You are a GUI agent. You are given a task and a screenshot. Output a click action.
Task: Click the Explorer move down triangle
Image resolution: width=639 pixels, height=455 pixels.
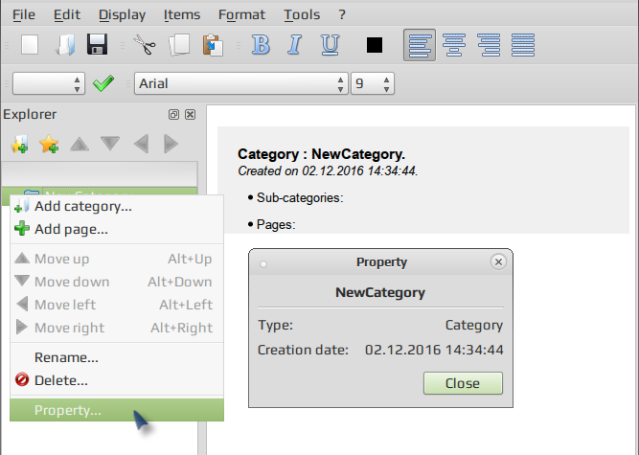coord(110,144)
